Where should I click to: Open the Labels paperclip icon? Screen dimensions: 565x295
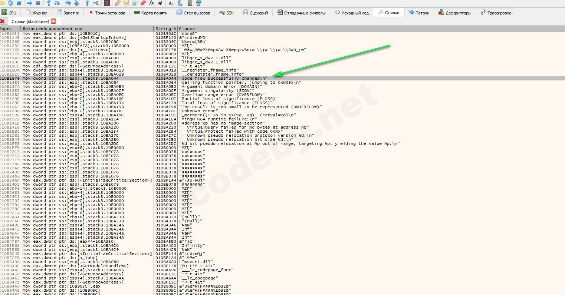coord(134,3)
